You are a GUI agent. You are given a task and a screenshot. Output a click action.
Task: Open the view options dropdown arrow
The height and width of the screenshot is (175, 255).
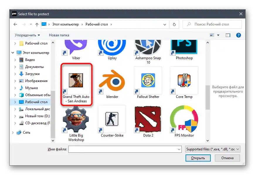[218, 35]
